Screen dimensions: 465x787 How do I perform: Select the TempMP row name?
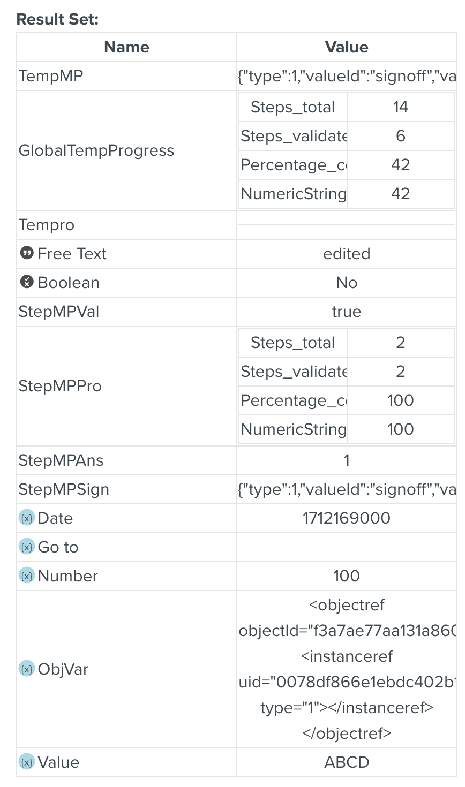(x=51, y=76)
